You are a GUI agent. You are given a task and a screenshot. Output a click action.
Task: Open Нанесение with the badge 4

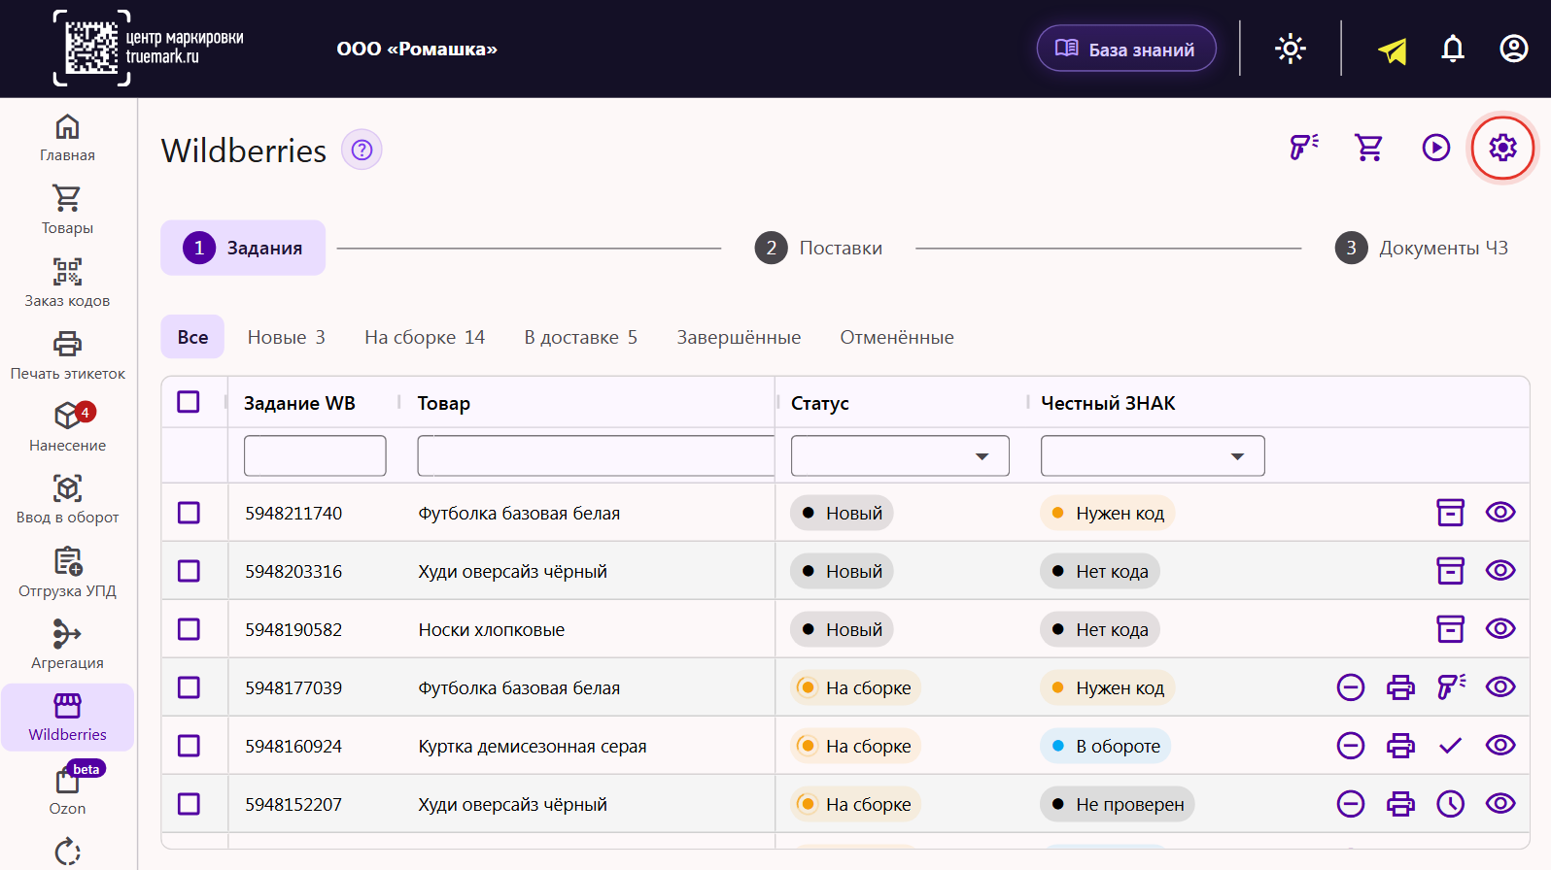pos(67,428)
